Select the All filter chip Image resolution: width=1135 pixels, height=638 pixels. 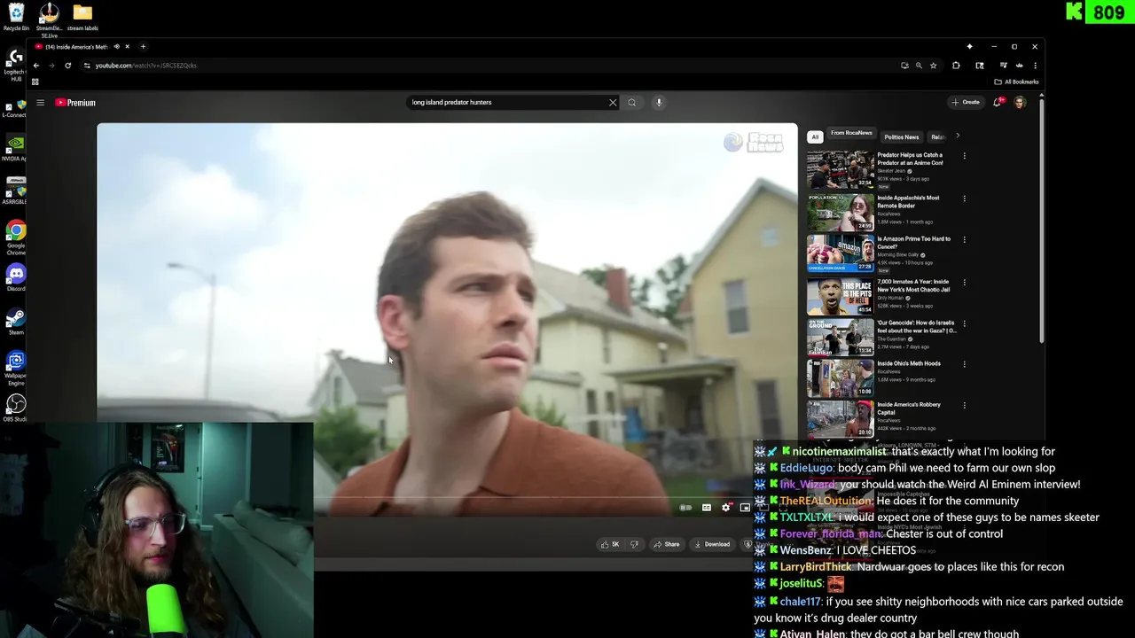click(815, 137)
